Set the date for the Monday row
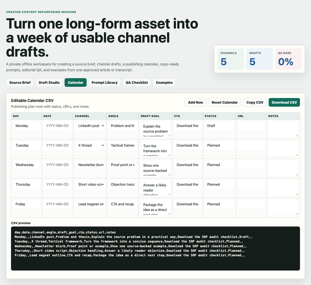311x285 pixels. [x=57, y=126]
